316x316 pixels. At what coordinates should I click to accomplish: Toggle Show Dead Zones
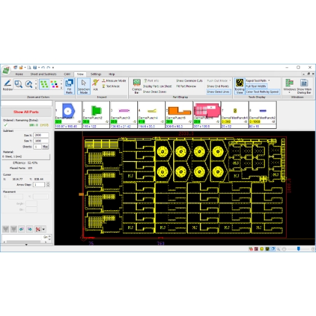click(x=154, y=92)
